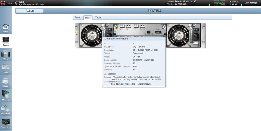Viewport: 261px width, 131px height.
Task: Click the Storage Management Console subtitle
Action: click(29, 4)
